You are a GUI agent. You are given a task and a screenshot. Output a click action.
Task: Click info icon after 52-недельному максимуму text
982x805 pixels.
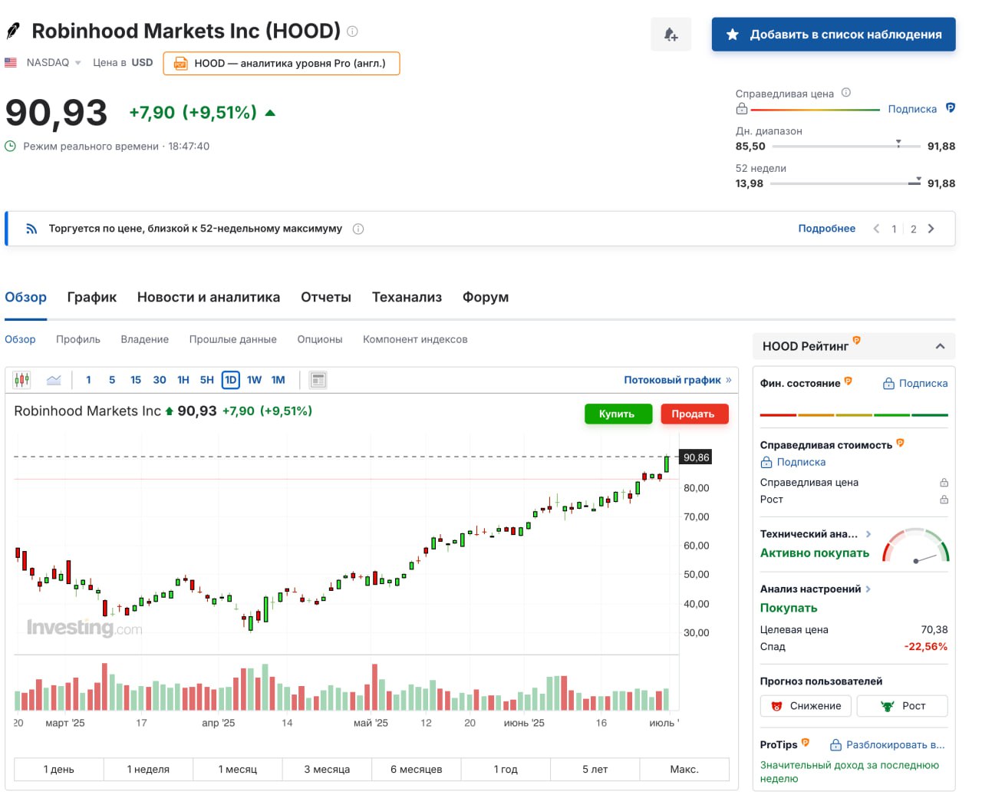pos(358,229)
